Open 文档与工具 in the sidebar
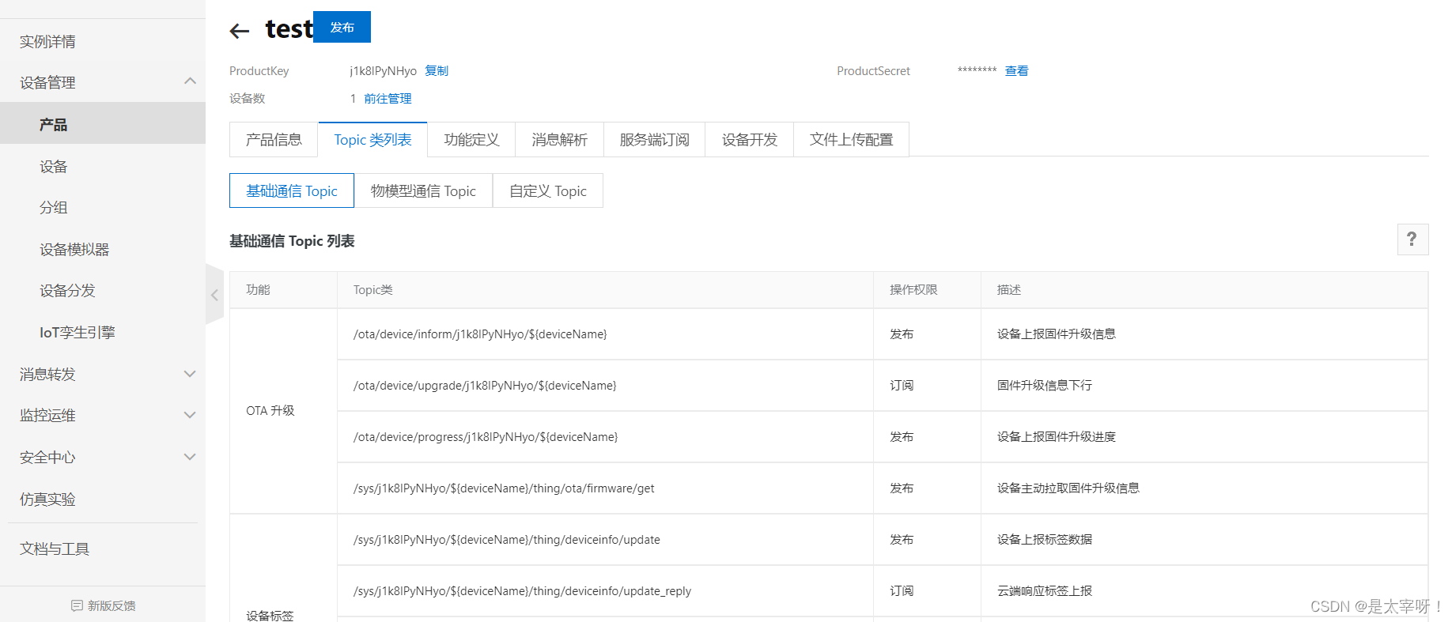 [55, 548]
